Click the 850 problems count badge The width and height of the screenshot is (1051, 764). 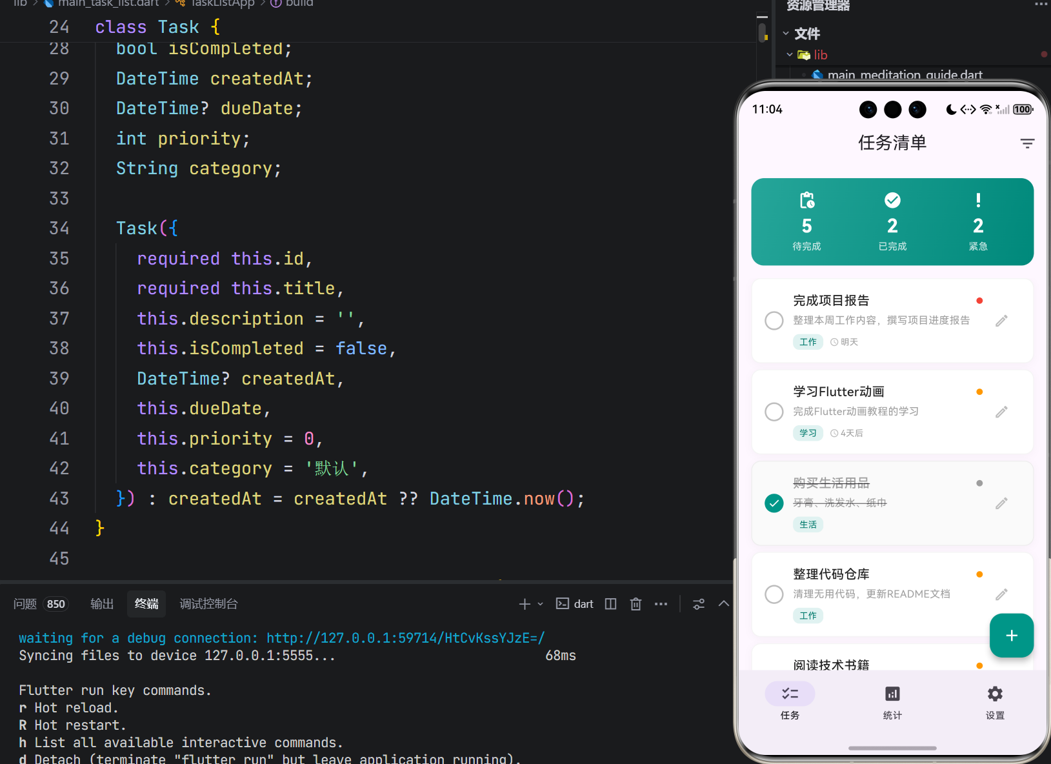coord(56,604)
